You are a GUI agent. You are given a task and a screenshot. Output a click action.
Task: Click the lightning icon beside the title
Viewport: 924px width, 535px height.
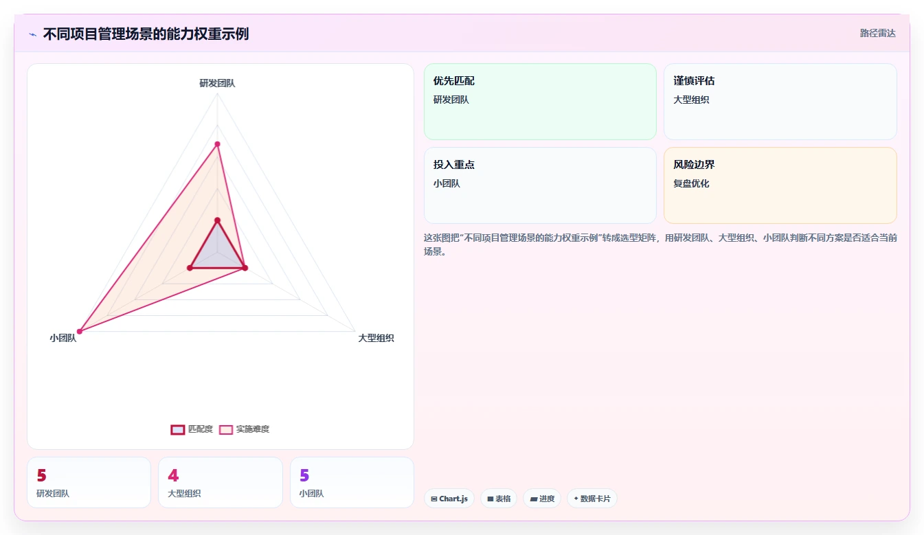point(33,34)
